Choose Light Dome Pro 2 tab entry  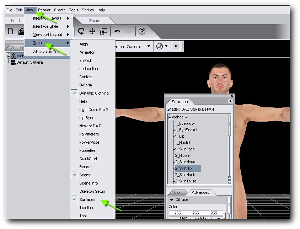[93, 110]
